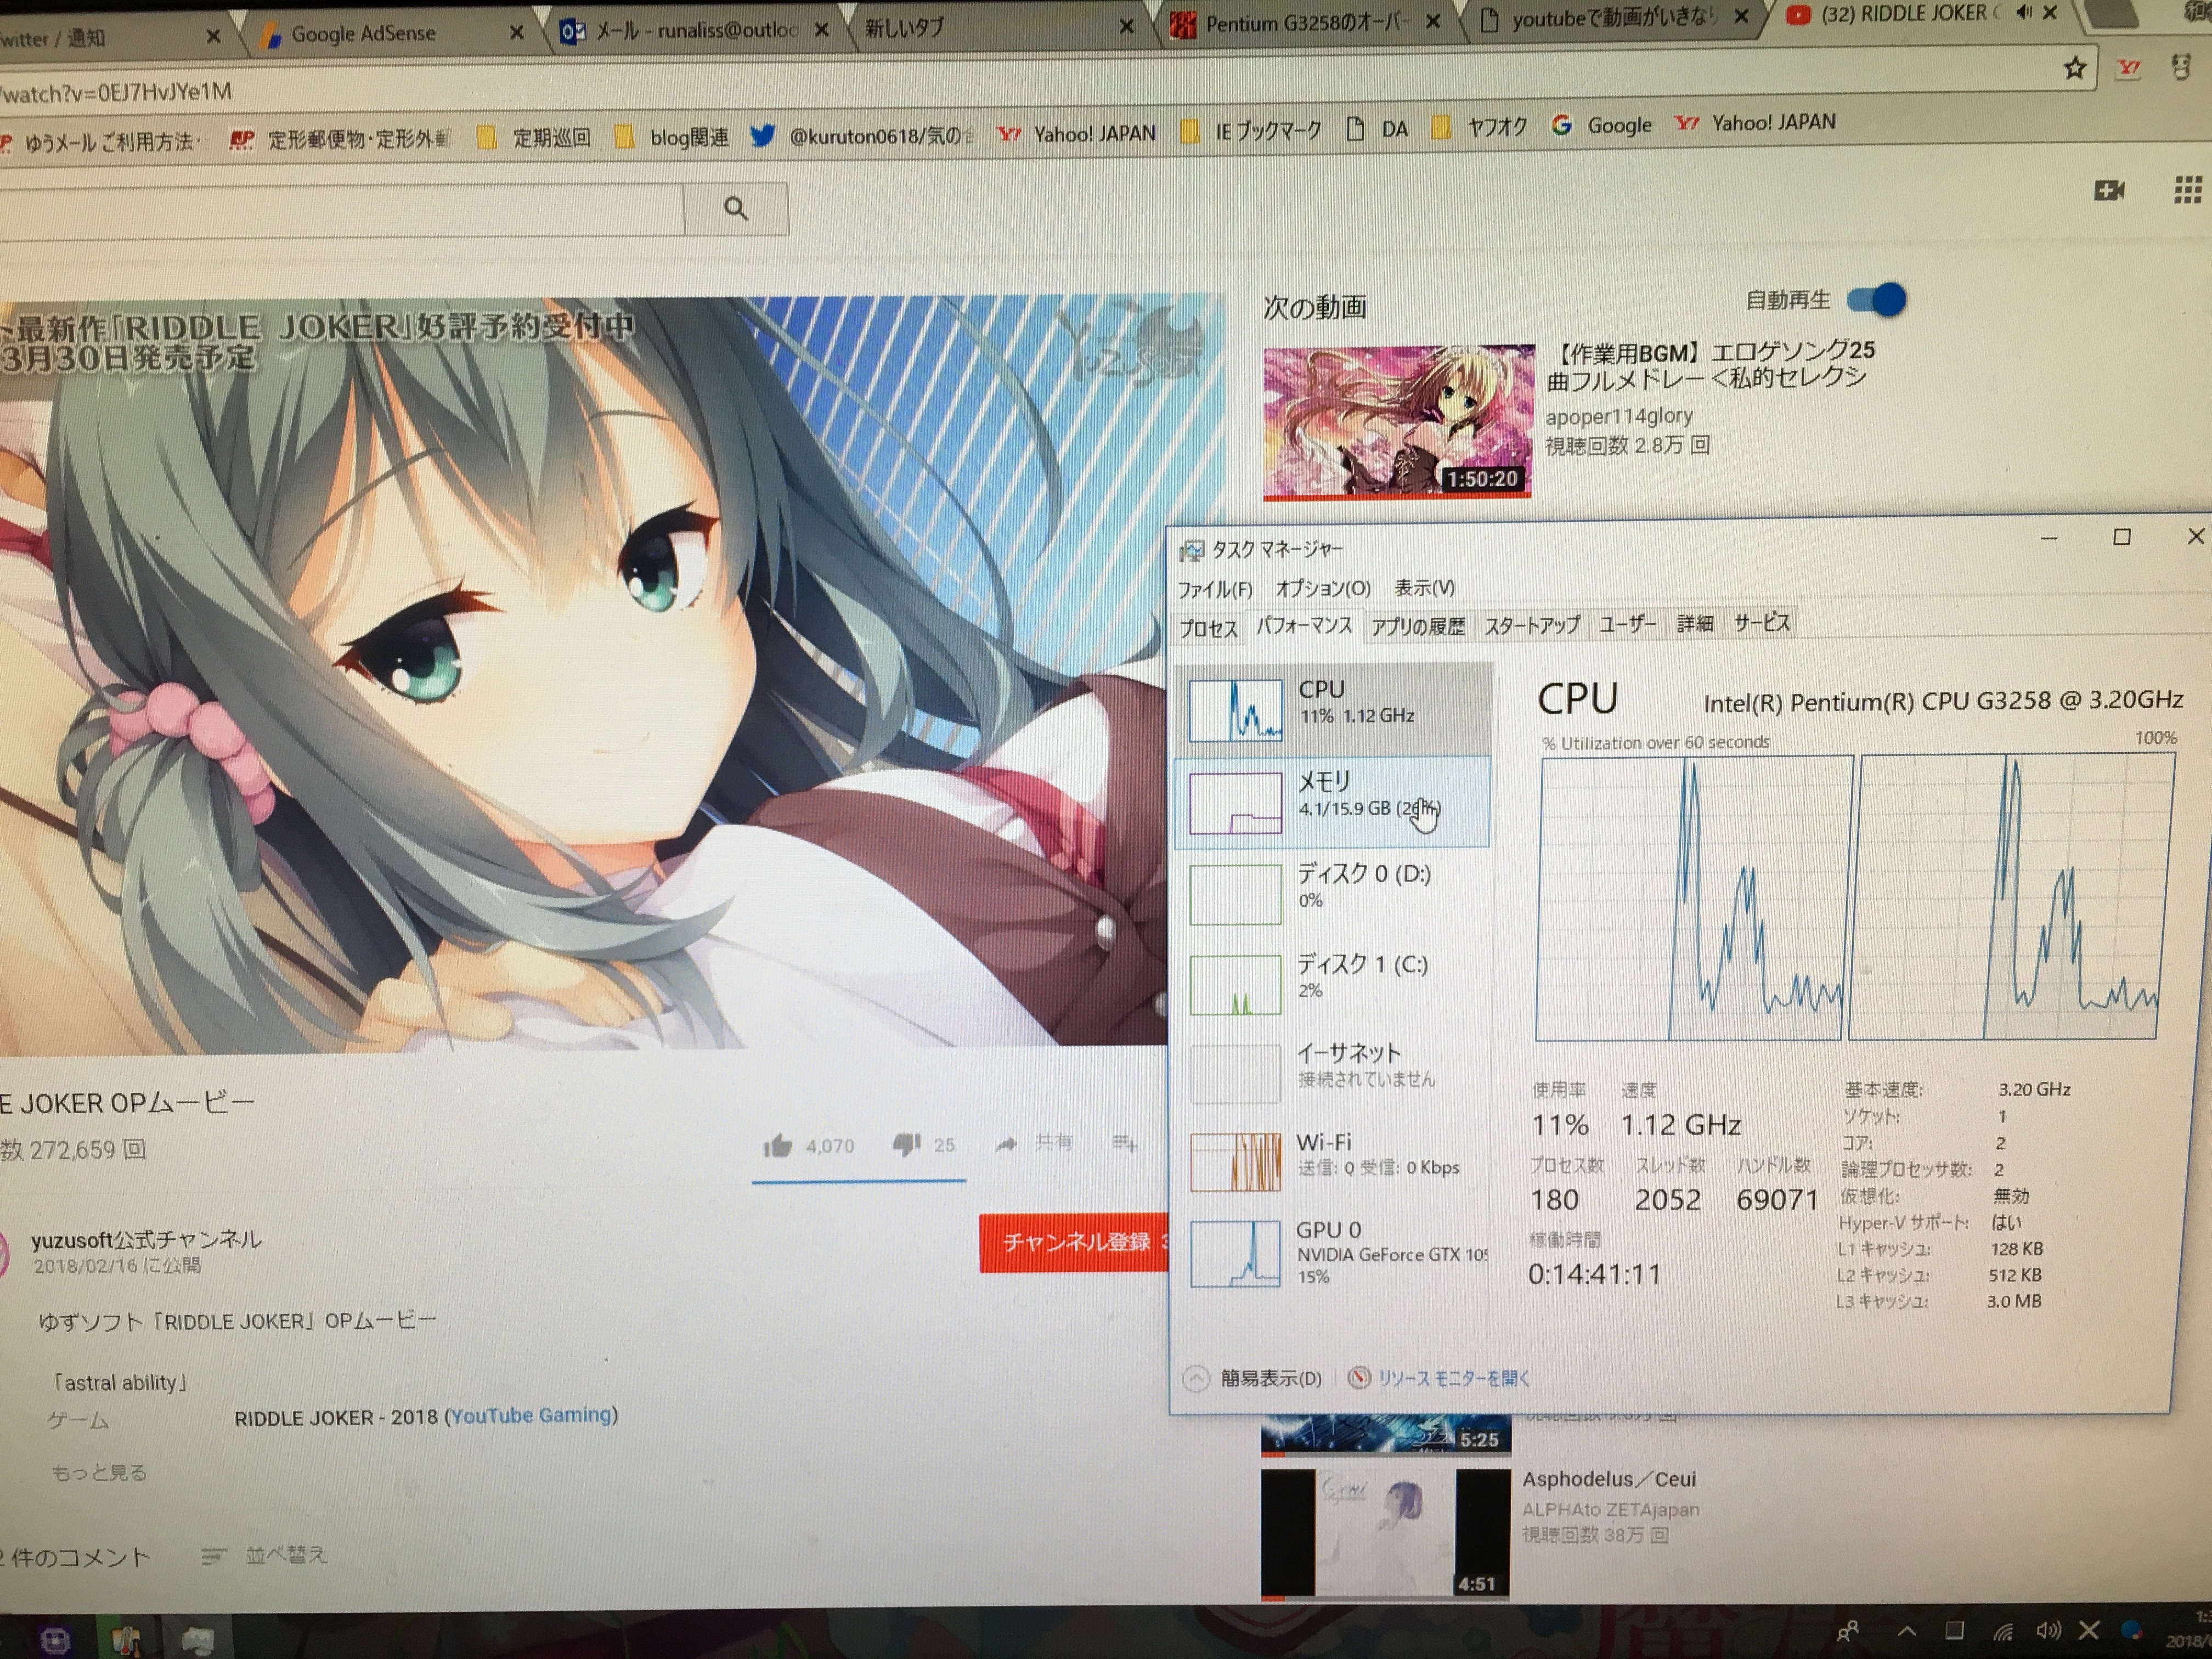Screen dimensions: 2212x1659
Task: Open the DA bookmark
Action: click(x=1378, y=129)
